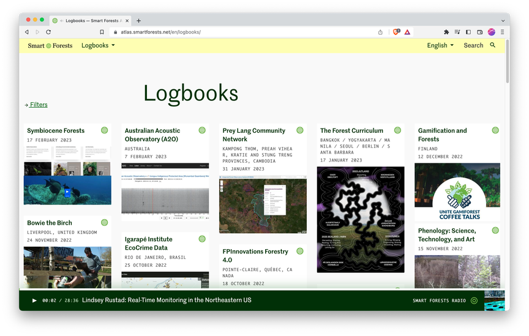Open the Brave wallet icon
The height and width of the screenshot is (336, 529).
[x=480, y=32]
